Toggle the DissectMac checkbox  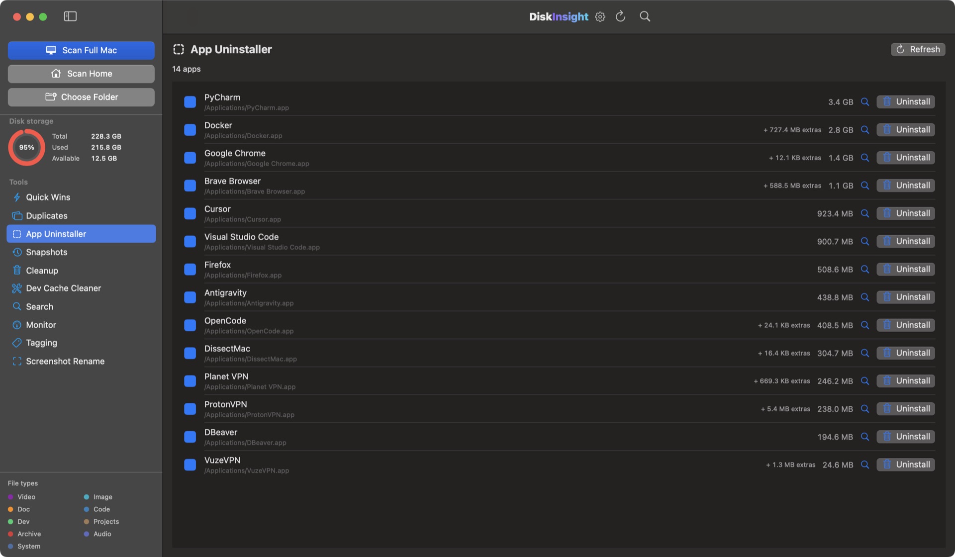(x=190, y=353)
